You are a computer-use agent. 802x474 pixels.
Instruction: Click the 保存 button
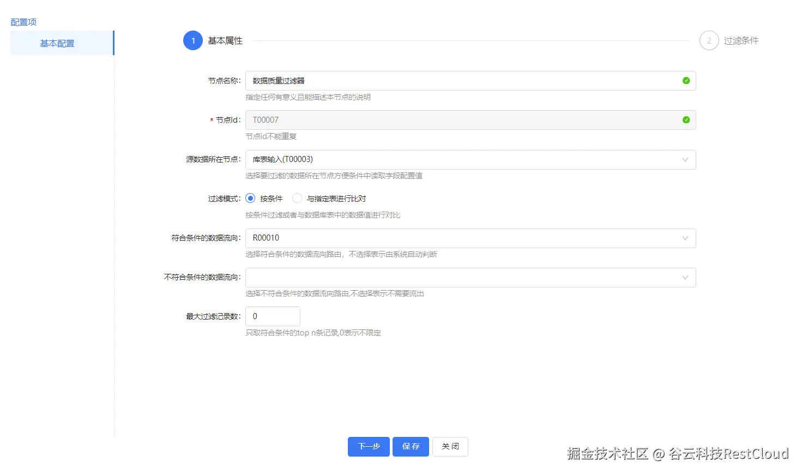411,447
